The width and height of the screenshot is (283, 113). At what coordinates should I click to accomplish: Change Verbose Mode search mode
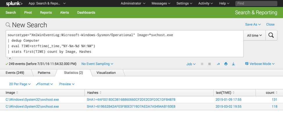tap(260, 64)
